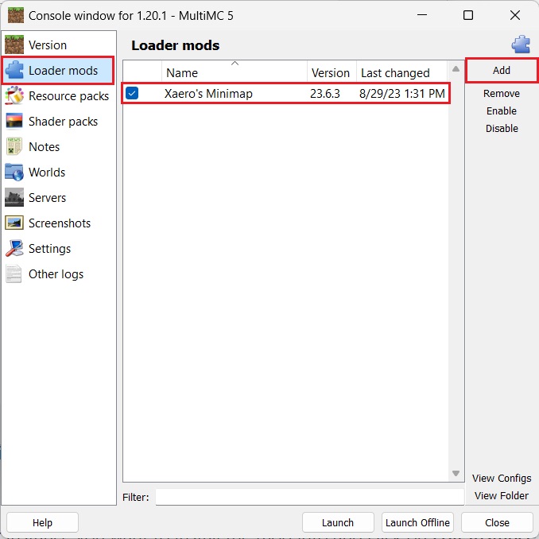Click the puzzle piece icon beside Loader mods heading

click(521, 45)
